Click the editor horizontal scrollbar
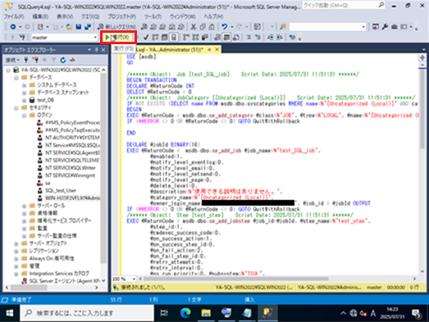The image size is (429, 322). click(x=236, y=279)
